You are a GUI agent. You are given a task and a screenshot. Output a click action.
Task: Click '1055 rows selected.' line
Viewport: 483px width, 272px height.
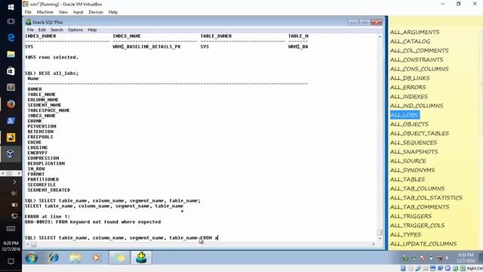[x=52, y=57]
